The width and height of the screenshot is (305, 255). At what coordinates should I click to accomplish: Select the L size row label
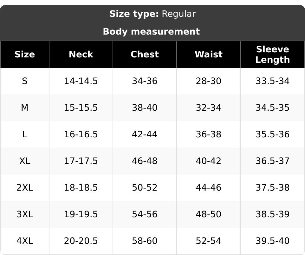point(25,134)
